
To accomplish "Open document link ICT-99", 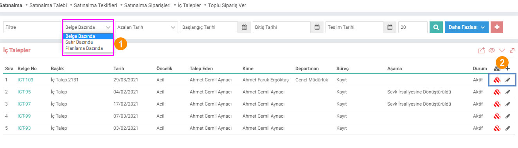I will [x=24, y=116].
